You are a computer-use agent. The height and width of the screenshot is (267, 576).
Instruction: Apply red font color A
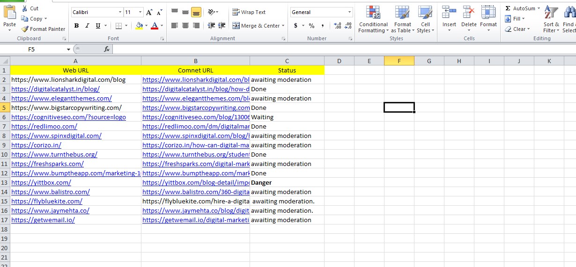pyautogui.click(x=155, y=26)
